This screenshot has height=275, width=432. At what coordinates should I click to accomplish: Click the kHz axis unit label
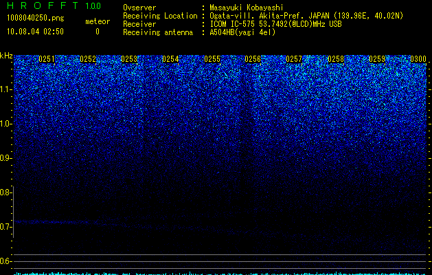tap(6, 56)
